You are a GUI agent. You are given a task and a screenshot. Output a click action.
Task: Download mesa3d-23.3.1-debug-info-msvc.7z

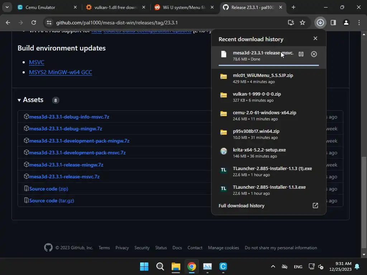point(69,117)
